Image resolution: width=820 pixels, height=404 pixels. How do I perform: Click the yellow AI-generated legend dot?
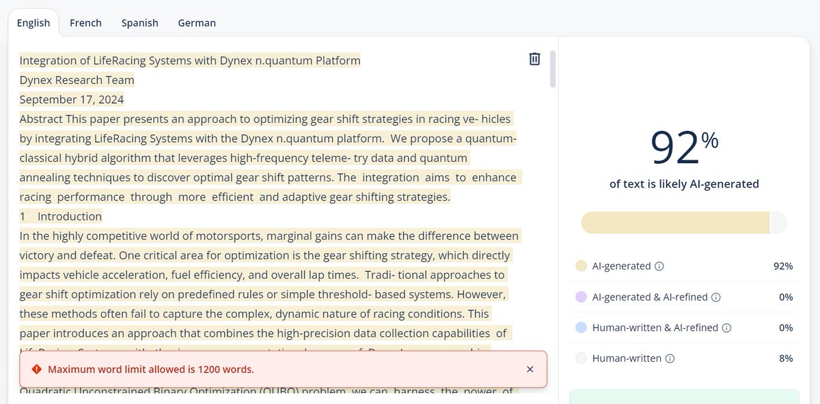pos(581,266)
